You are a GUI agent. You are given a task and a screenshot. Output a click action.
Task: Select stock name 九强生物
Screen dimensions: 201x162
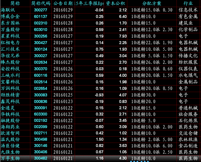pyautogui.click(x=10, y=152)
